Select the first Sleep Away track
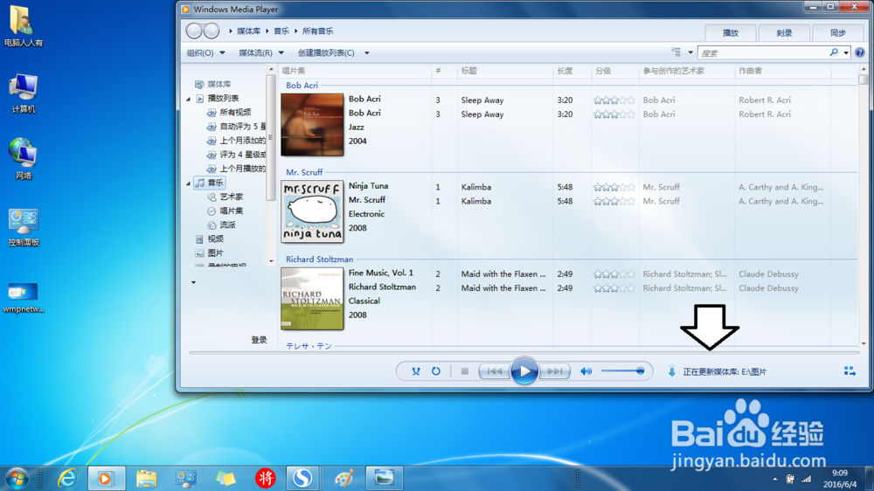874x491 pixels. pos(482,100)
